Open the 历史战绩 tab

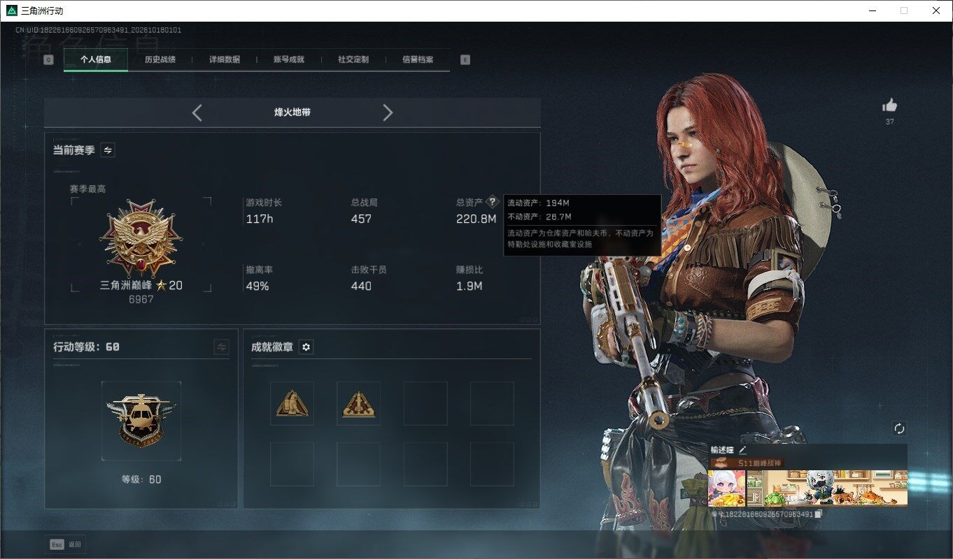160,59
